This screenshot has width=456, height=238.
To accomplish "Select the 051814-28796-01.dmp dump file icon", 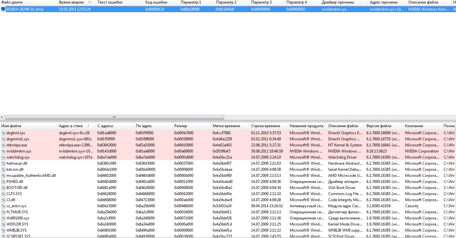I will 3,8.
